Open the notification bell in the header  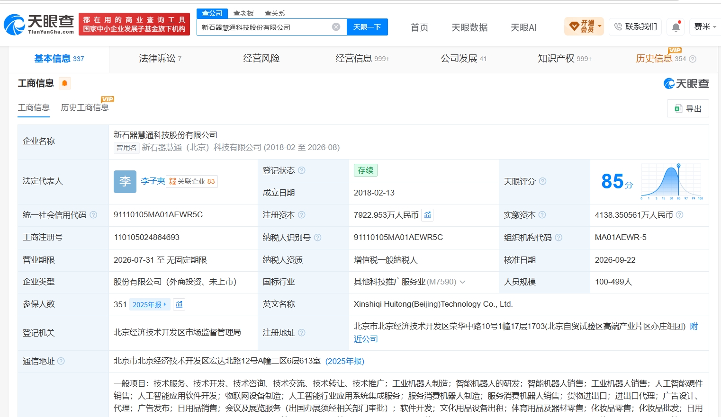tap(676, 27)
